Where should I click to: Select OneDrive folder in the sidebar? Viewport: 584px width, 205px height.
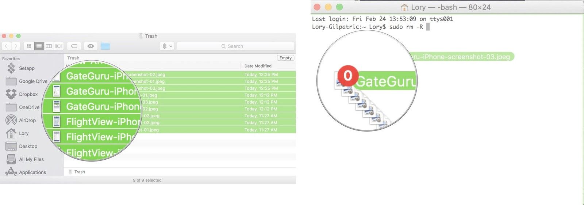tap(29, 107)
